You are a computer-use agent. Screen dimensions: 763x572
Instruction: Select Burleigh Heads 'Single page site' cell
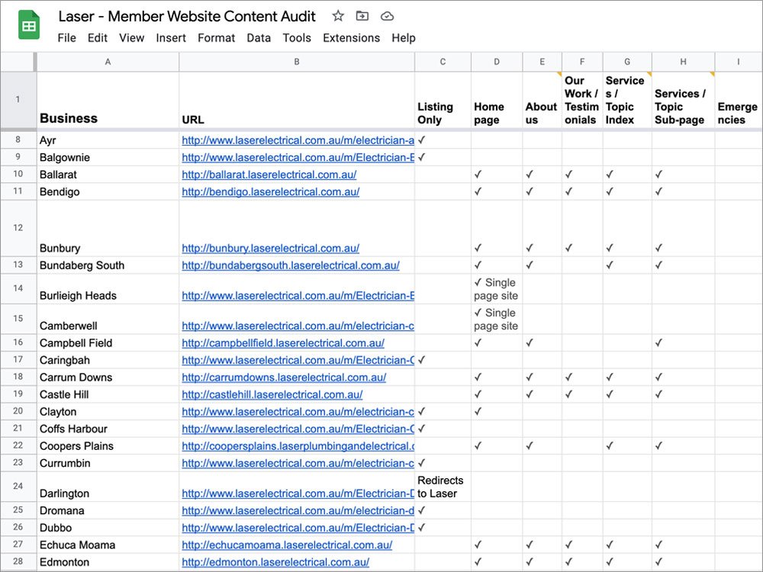click(497, 289)
